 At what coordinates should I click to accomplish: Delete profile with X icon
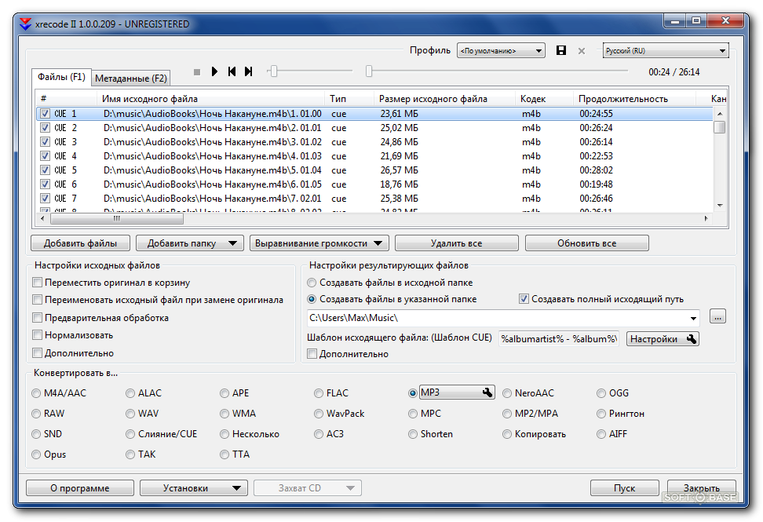point(582,51)
